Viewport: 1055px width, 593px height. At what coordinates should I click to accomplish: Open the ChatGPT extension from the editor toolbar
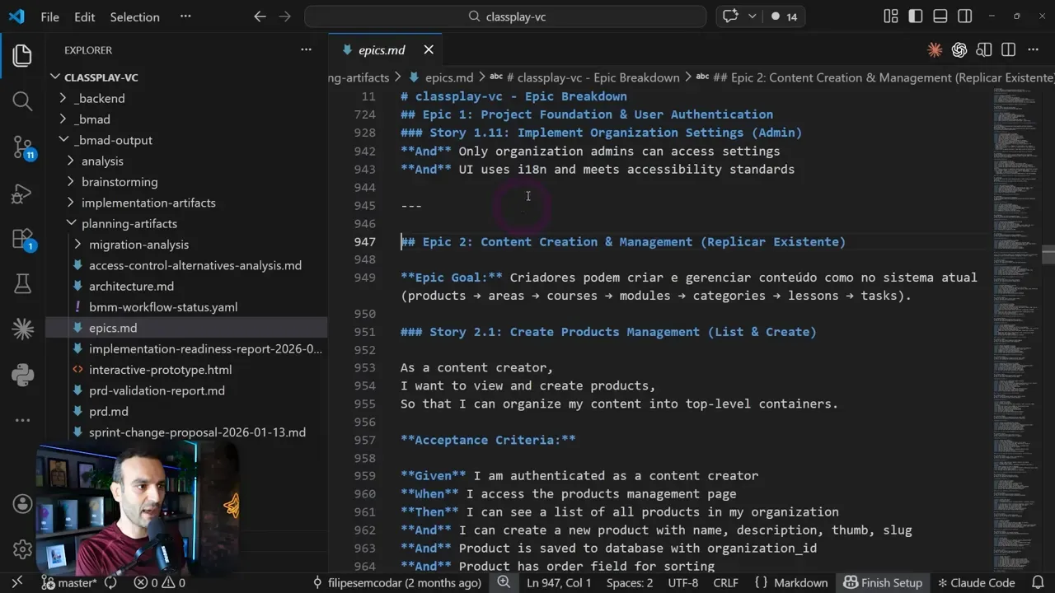click(x=959, y=50)
